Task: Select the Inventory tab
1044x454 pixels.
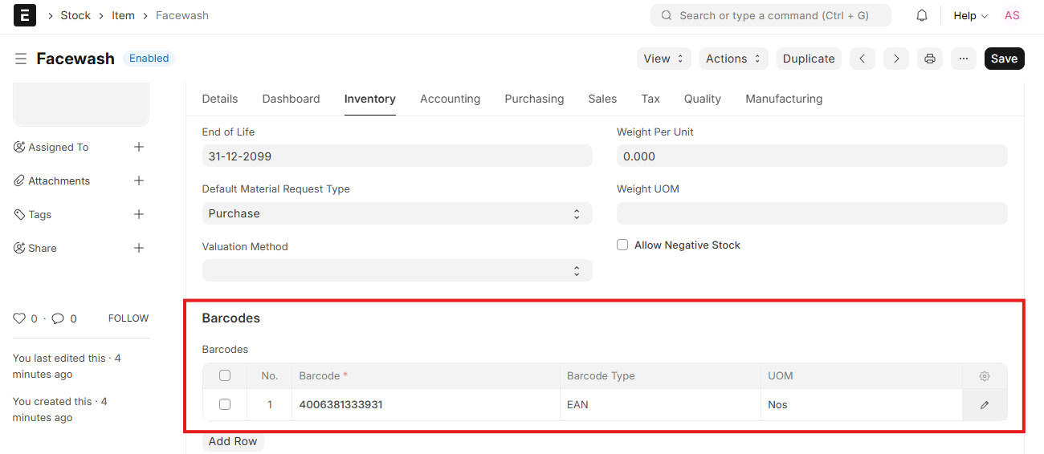Action: 369,99
